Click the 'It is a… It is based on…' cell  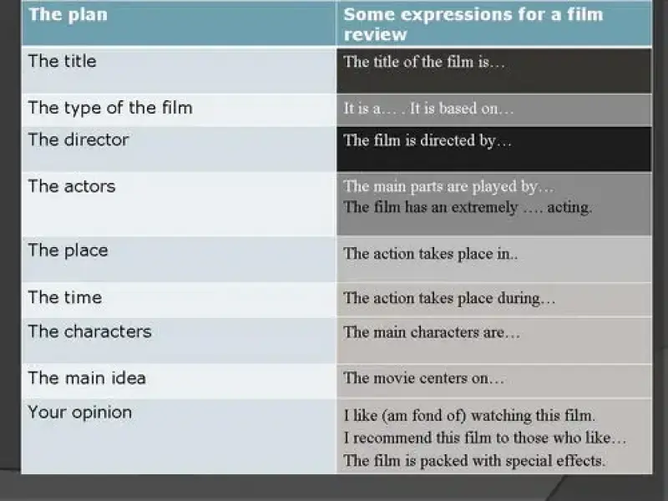point(428,109)
